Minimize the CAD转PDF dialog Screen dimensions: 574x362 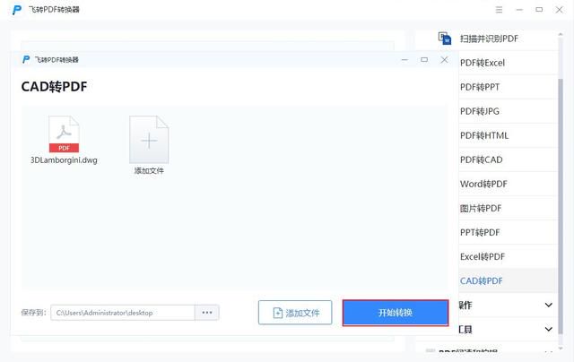pos(404,60)
